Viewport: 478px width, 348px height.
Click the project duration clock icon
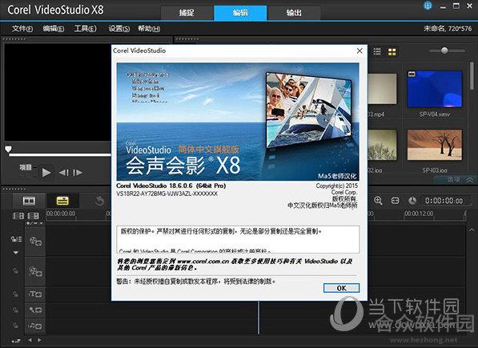click(412, 201)
